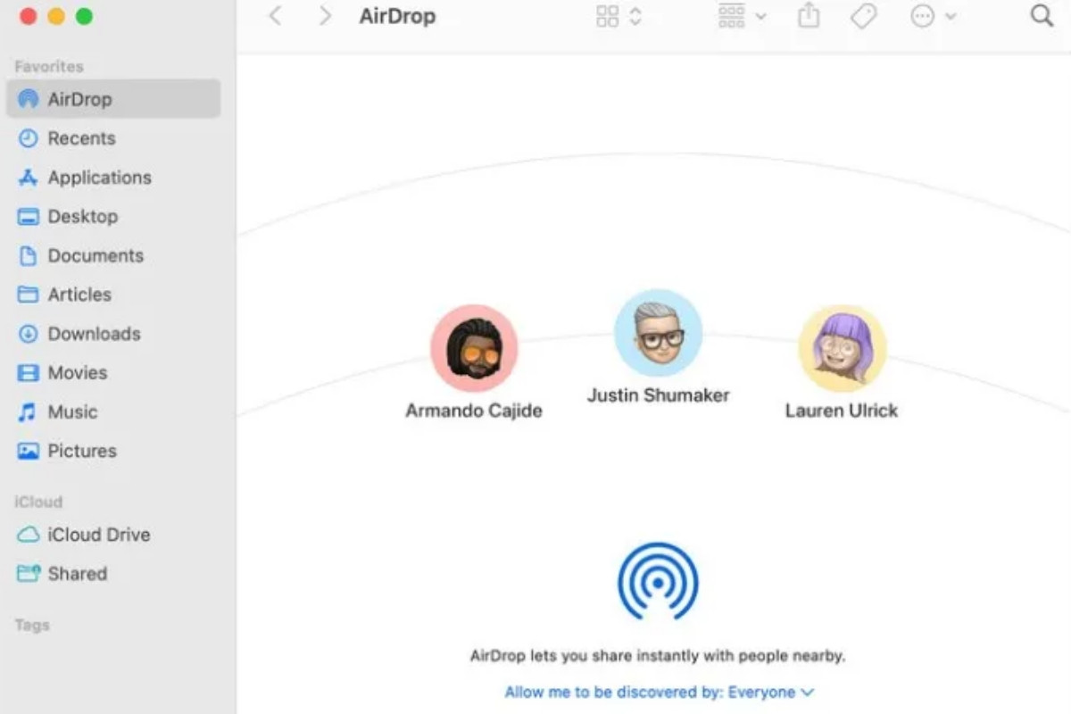Go to Desktop in Favorites

click(83, 217)
